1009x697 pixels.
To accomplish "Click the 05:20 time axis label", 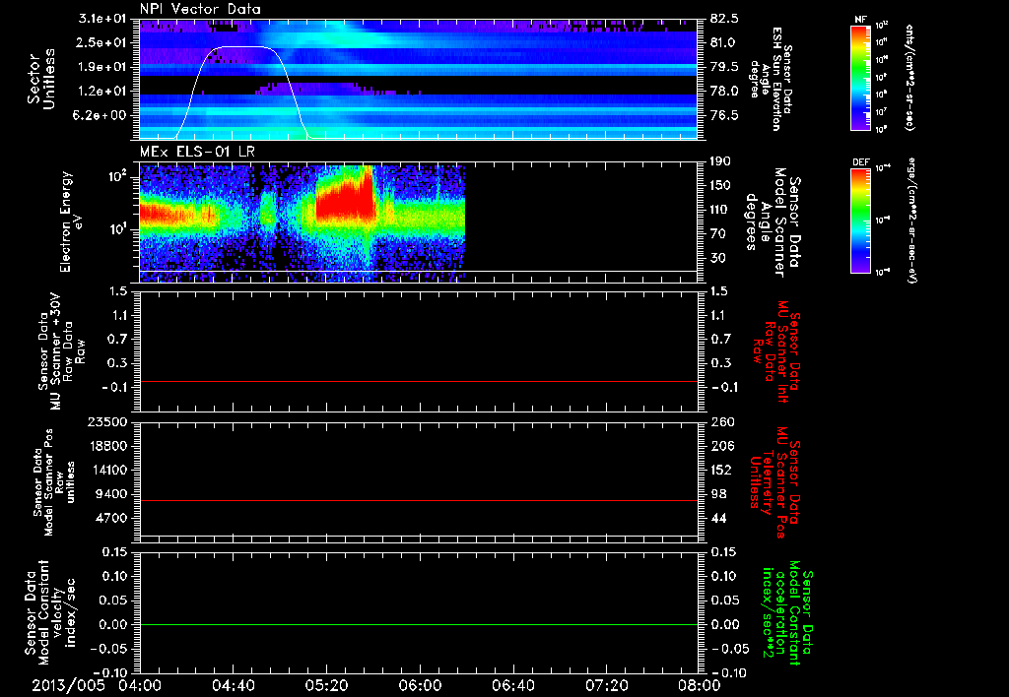I will pyautogui.click(x=326, y=685).
